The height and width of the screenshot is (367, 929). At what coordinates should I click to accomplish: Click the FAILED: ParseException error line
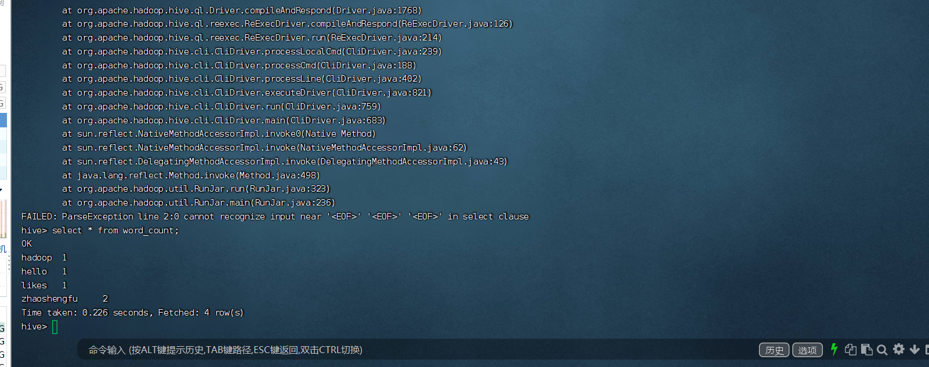[275, 216]
